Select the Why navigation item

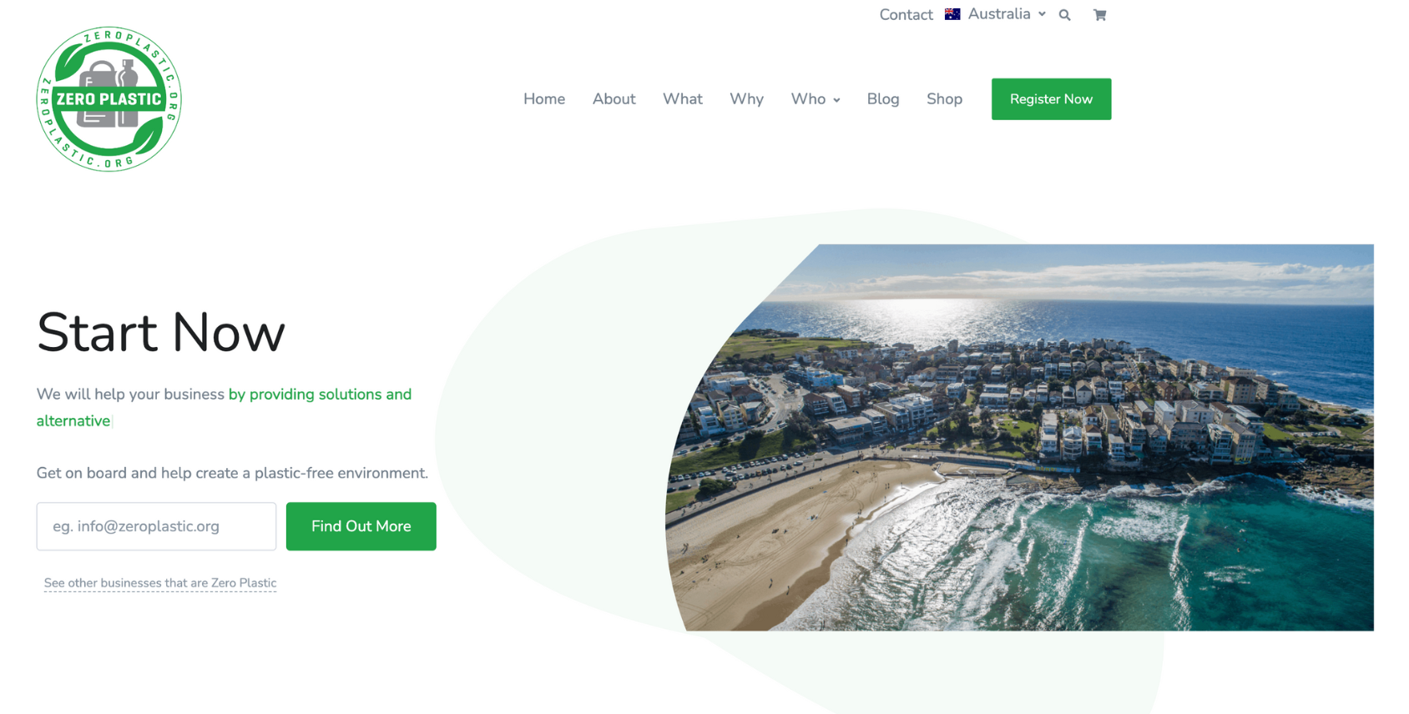[746, 99]
